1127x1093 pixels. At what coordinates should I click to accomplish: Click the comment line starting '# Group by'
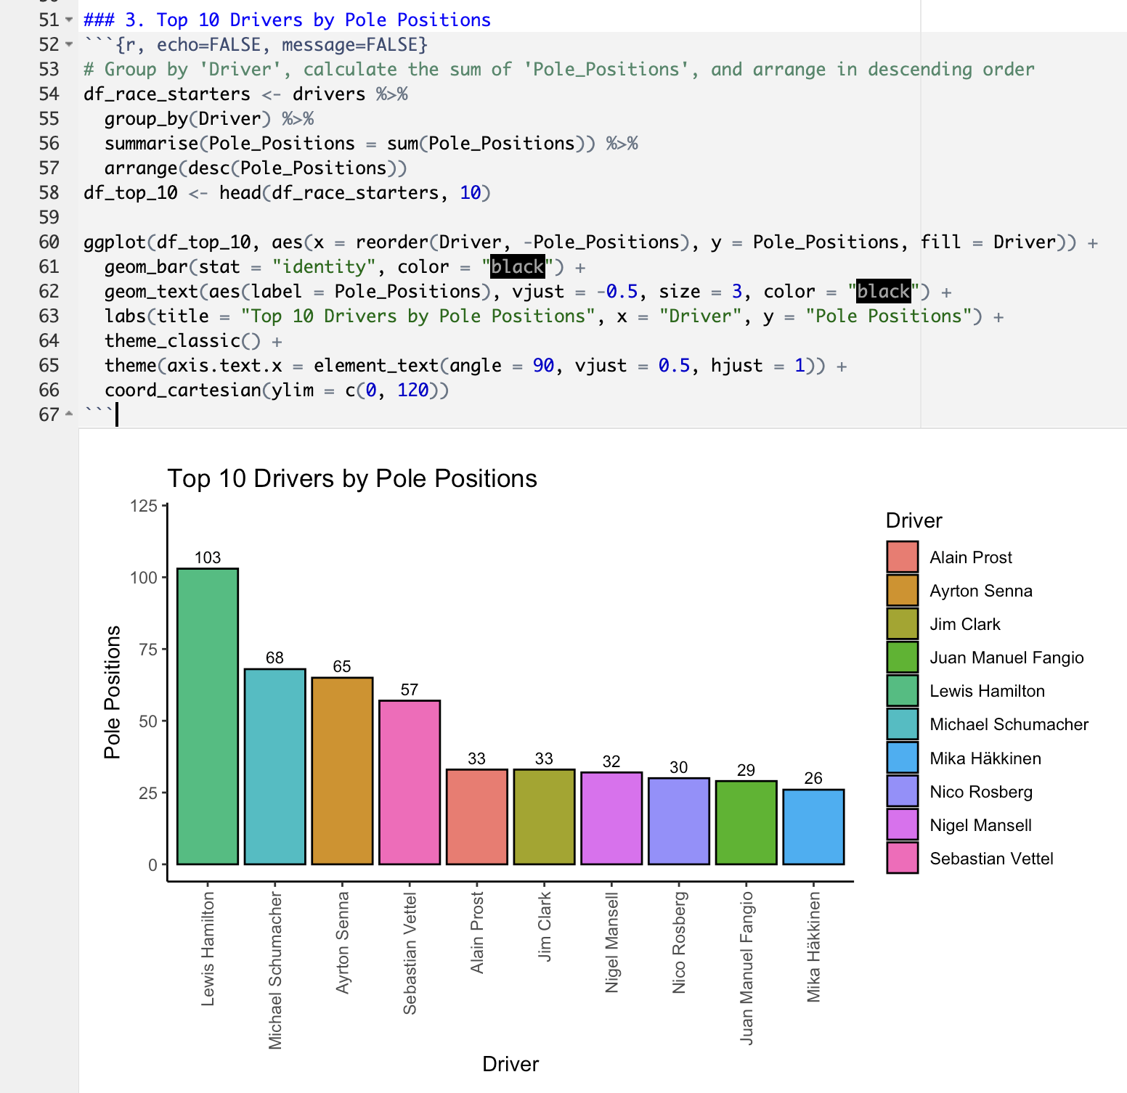pos(559,69)
